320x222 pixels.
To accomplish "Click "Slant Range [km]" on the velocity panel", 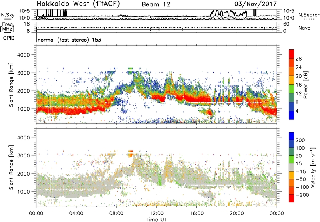I will [11, 167].
